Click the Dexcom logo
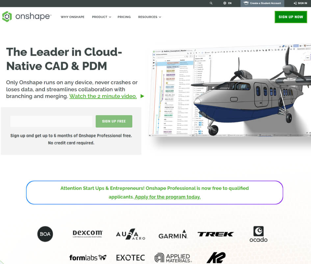 point(88,234)
